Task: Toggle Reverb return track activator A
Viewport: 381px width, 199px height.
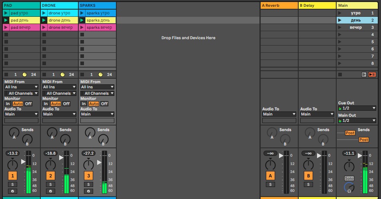Action: [270, 176]
